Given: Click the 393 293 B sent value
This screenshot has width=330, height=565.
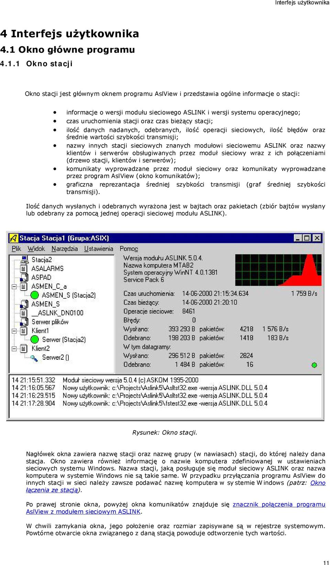Looking at the screenshot, I should click(x=181, y=329).
